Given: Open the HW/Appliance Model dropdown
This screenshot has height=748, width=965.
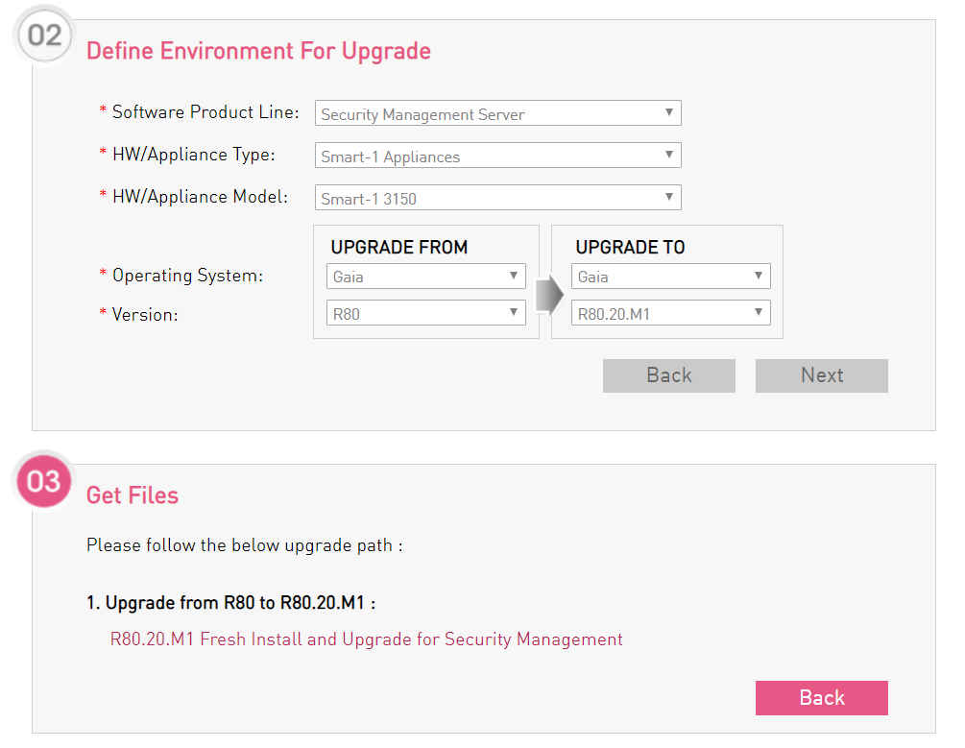Looking at the screenshot, I should pos(498,198).
